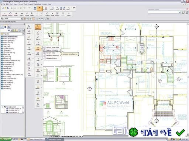Choose Ellipse by 3 Points

click(52, 58)
